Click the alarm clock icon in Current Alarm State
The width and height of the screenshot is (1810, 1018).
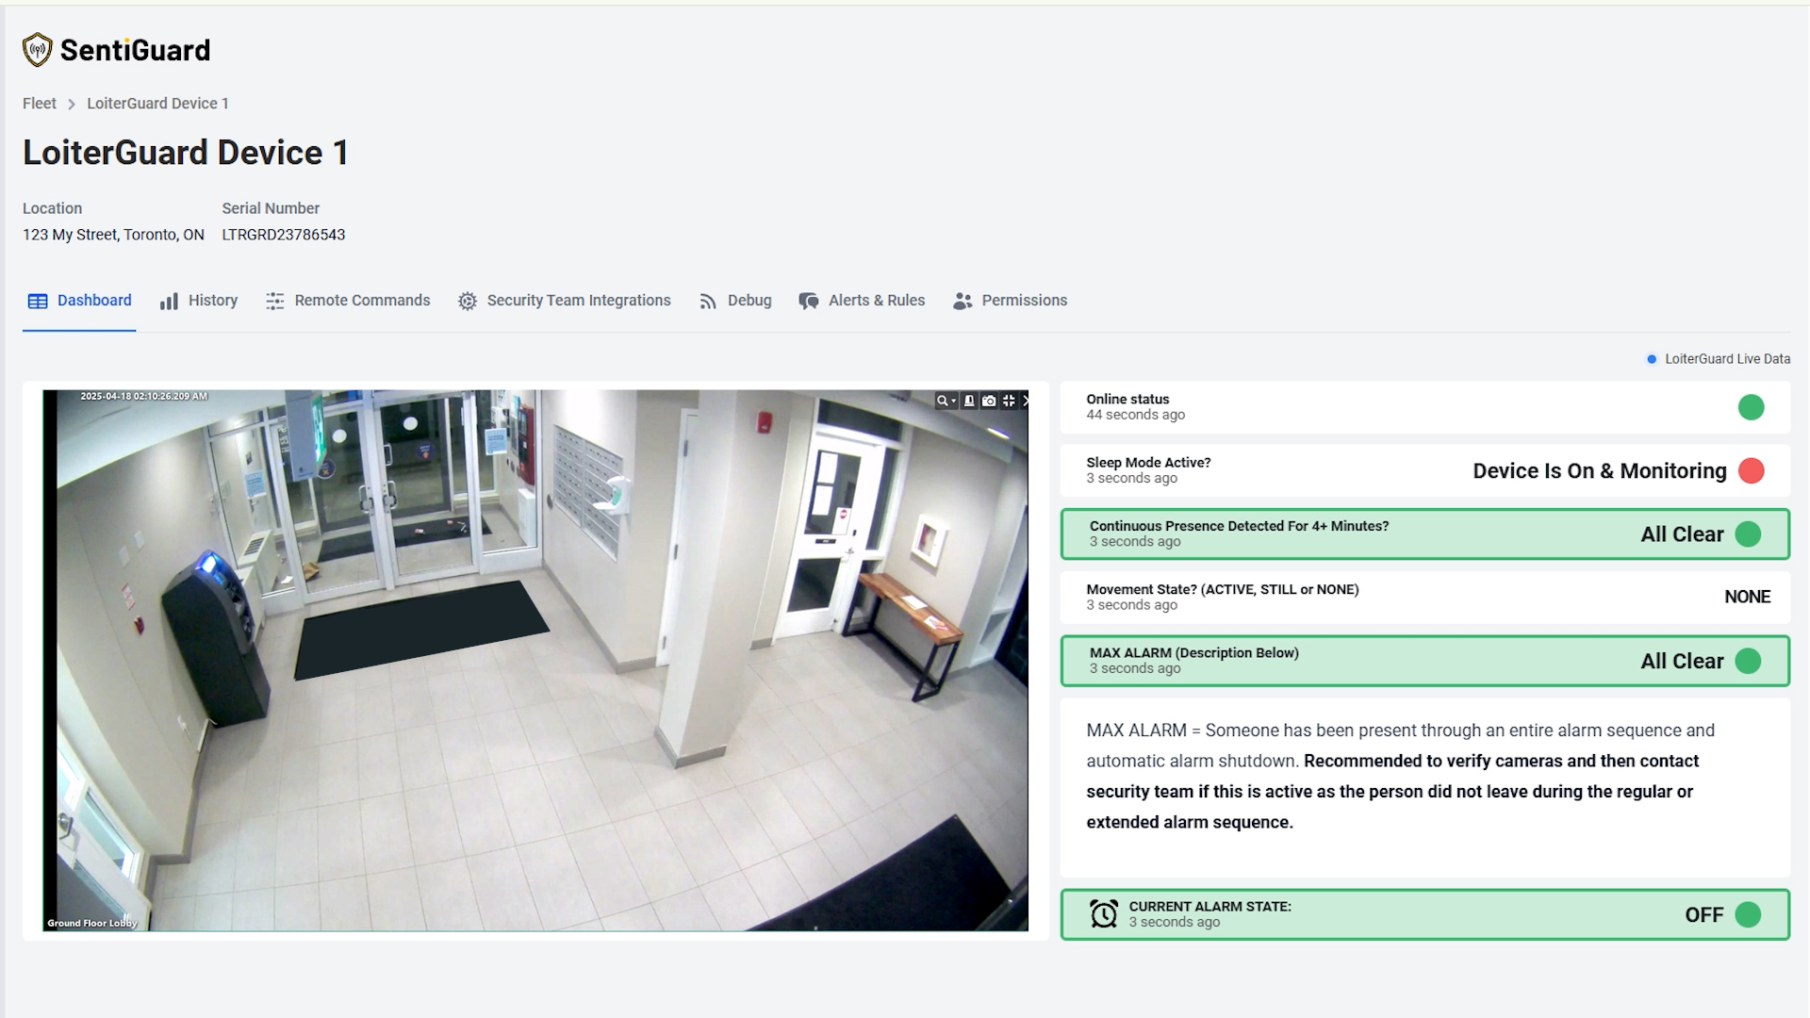coord(1104,913)
